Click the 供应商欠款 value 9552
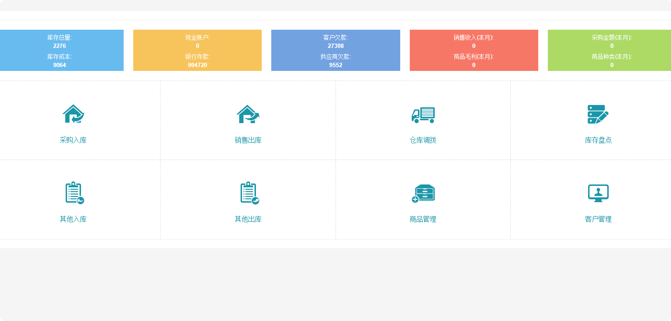The width and height of the screenshot is (671, 321). (335, 65)
